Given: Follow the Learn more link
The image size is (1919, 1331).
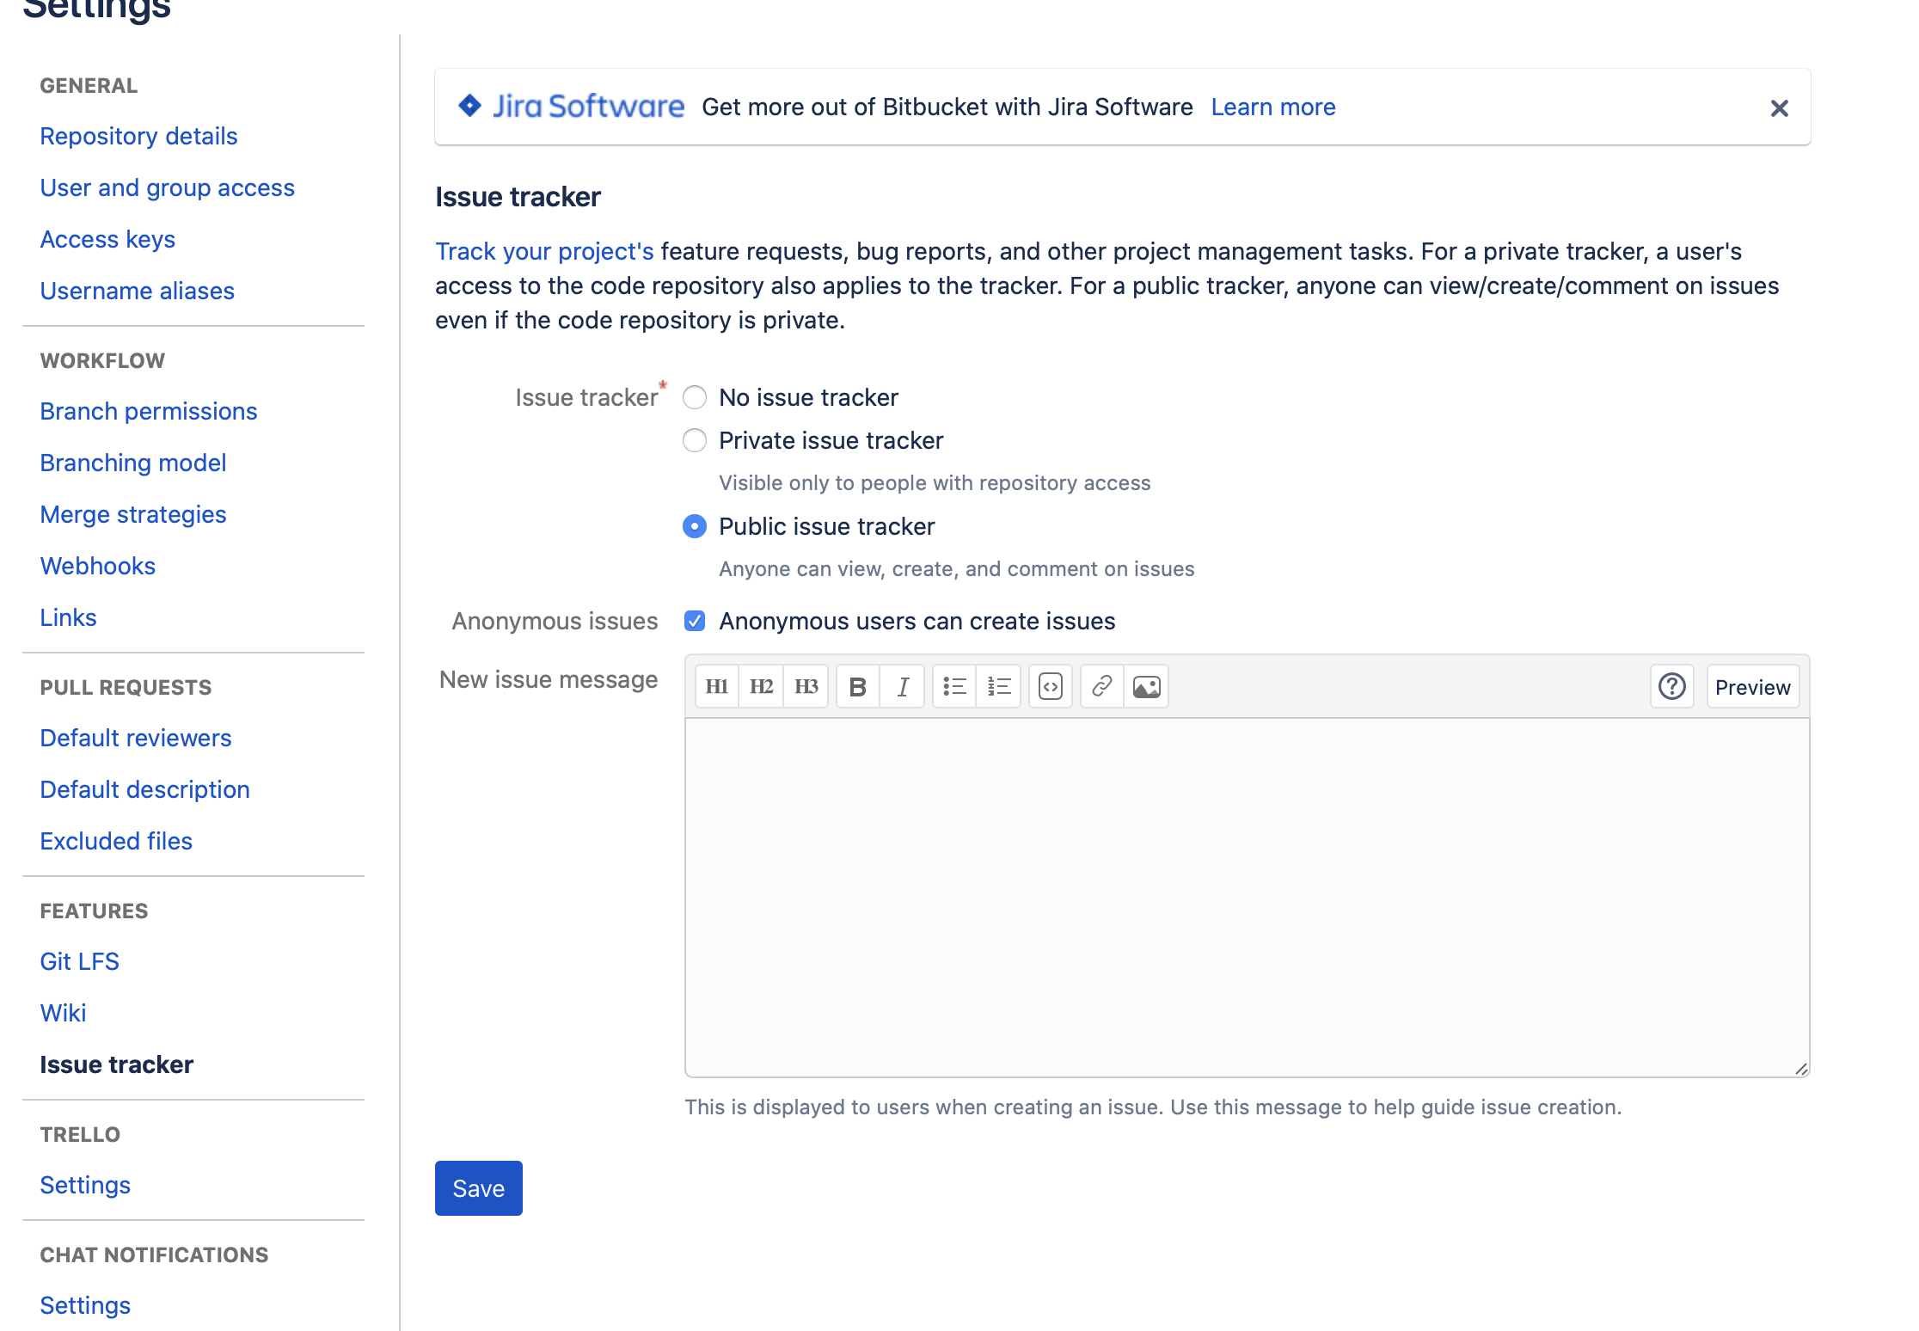Looking at the screenshot, I should coord(1272,107).
